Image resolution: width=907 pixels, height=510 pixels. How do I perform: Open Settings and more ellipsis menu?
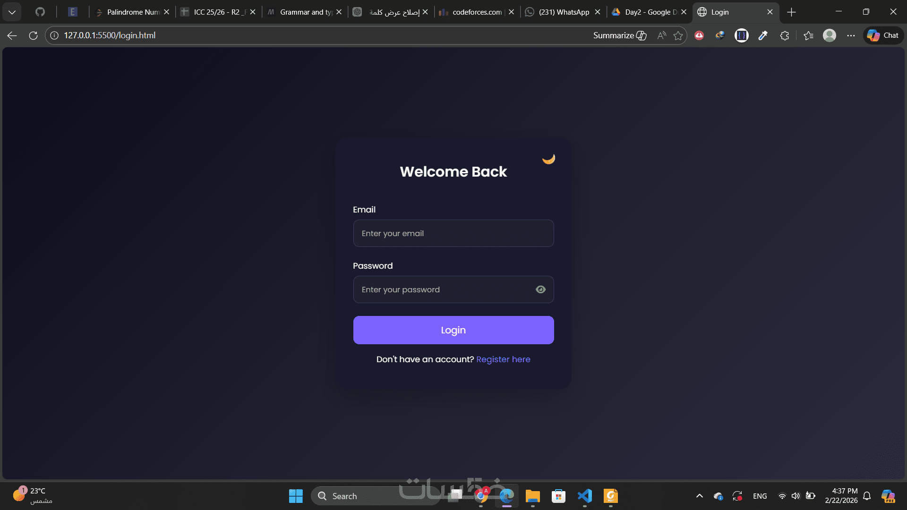pyautogui.click(x=851, y=35)
